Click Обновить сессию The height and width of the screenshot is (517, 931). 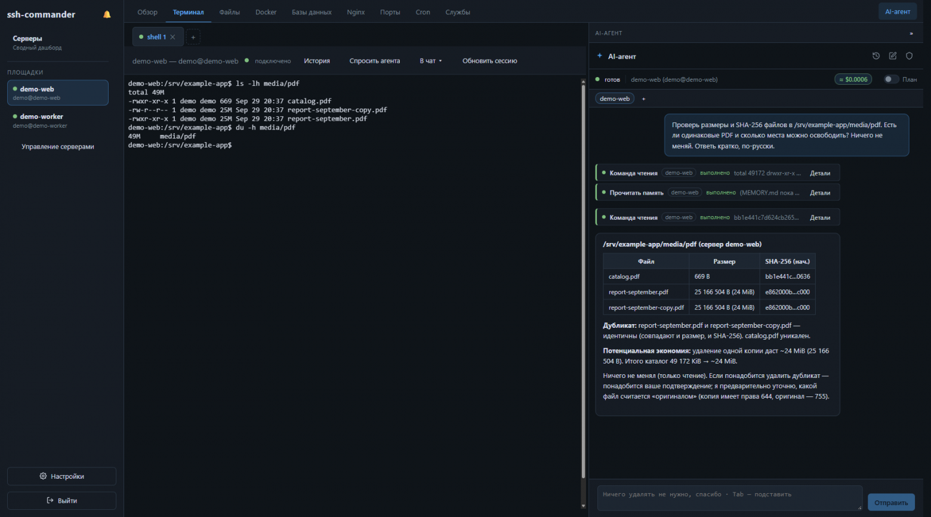tap(490, 61)
